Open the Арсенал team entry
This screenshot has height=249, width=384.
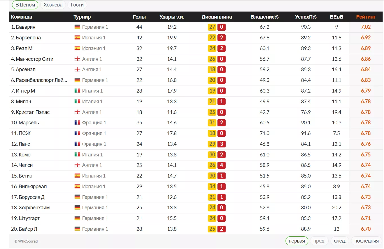tap(22, 69)
